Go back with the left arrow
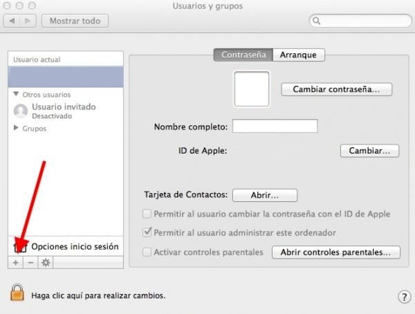The height and width of the screenshot is (314, 415). point(12,21)
